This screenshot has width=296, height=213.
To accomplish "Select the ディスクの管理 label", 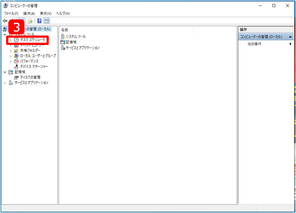I will tap(30, 77).
